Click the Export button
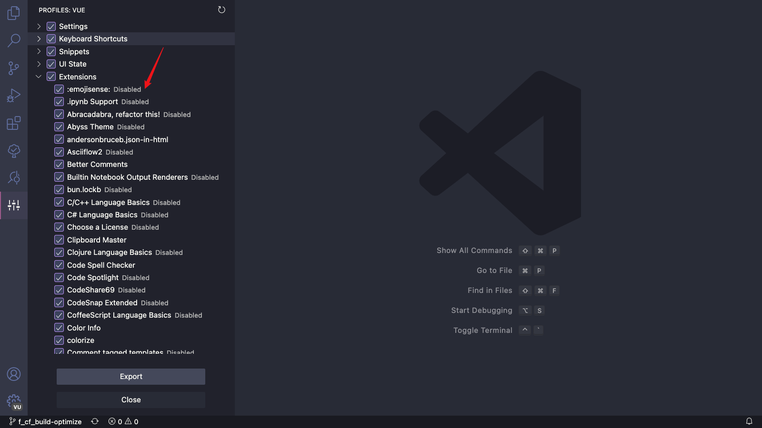762x428 pixels. [130, 376]
